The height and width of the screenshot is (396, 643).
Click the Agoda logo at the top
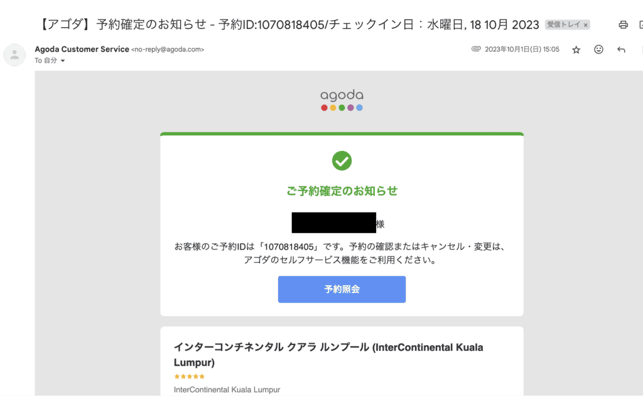(342, 96)
